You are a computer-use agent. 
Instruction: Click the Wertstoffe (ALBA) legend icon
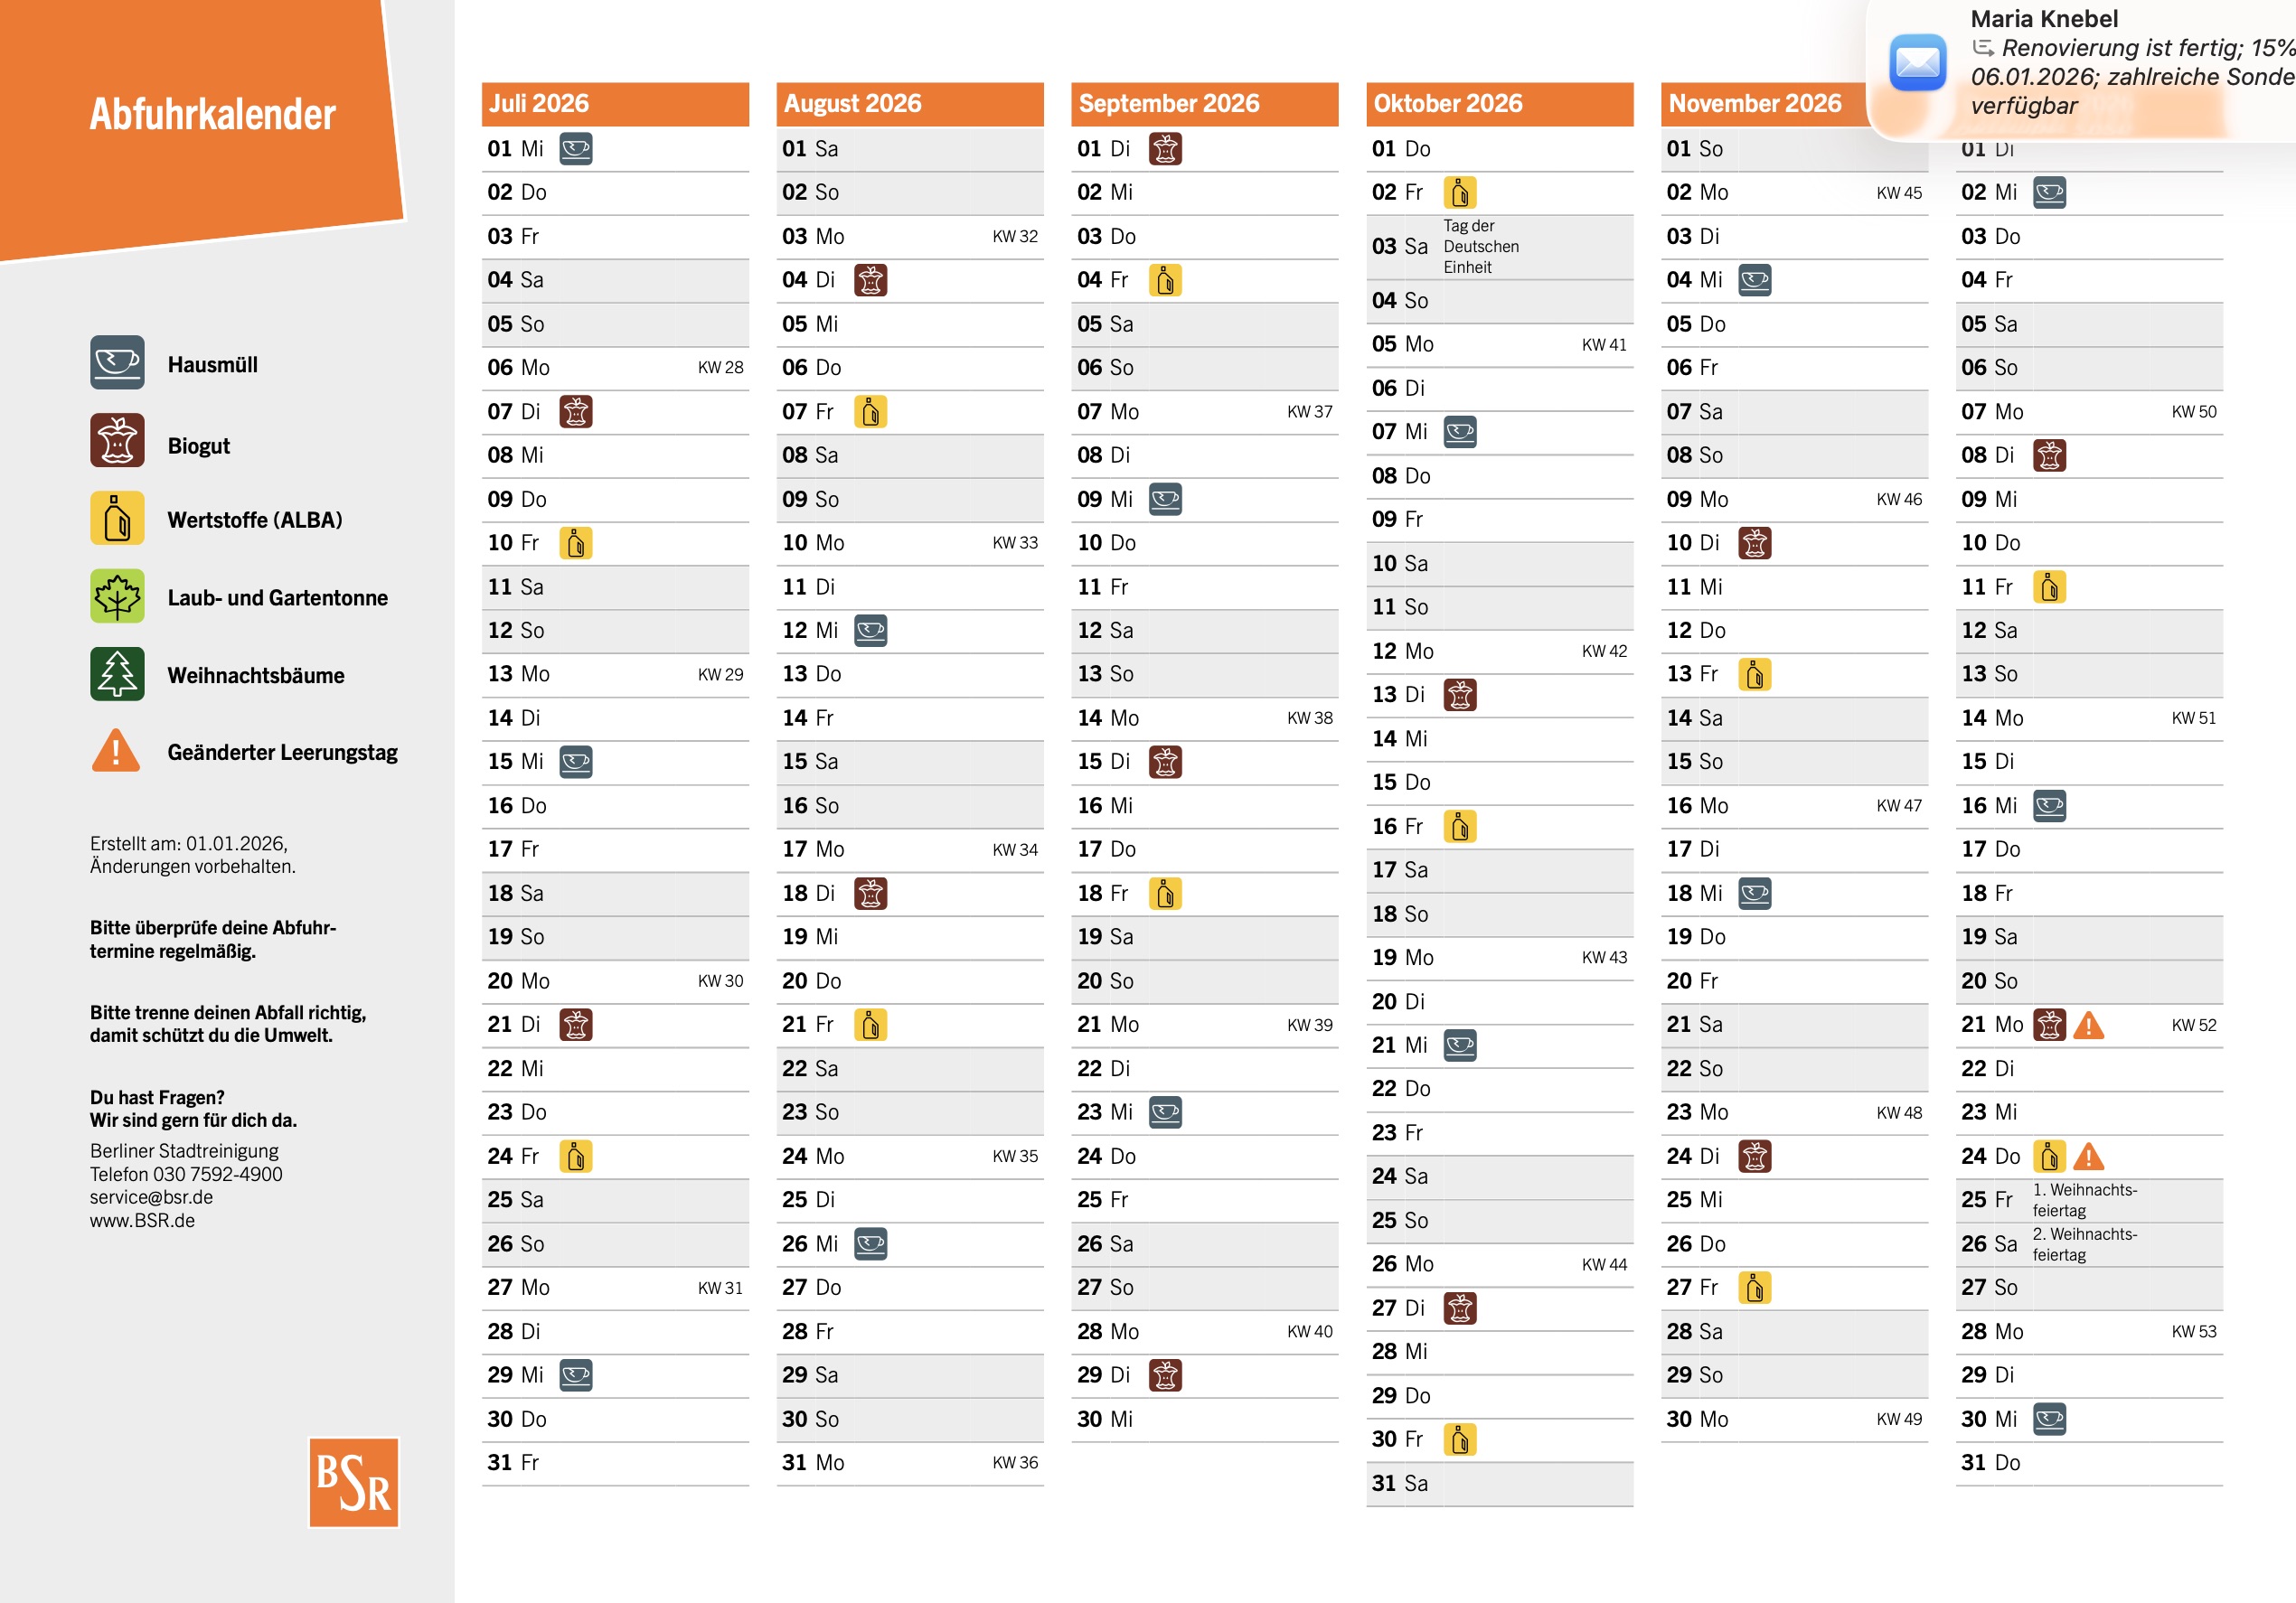[117, 519]
